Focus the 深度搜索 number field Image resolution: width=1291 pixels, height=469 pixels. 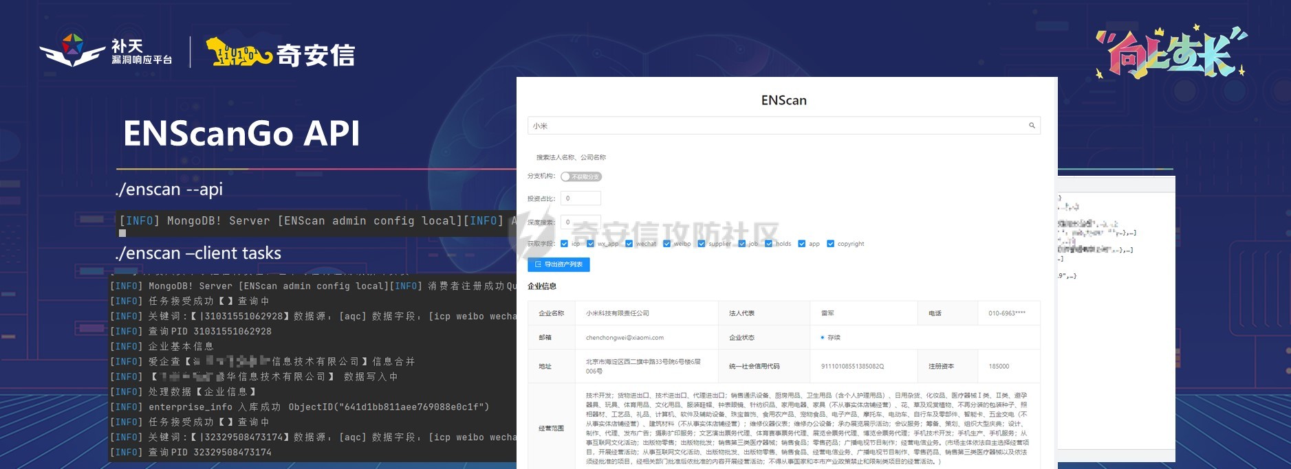[581, 222]
